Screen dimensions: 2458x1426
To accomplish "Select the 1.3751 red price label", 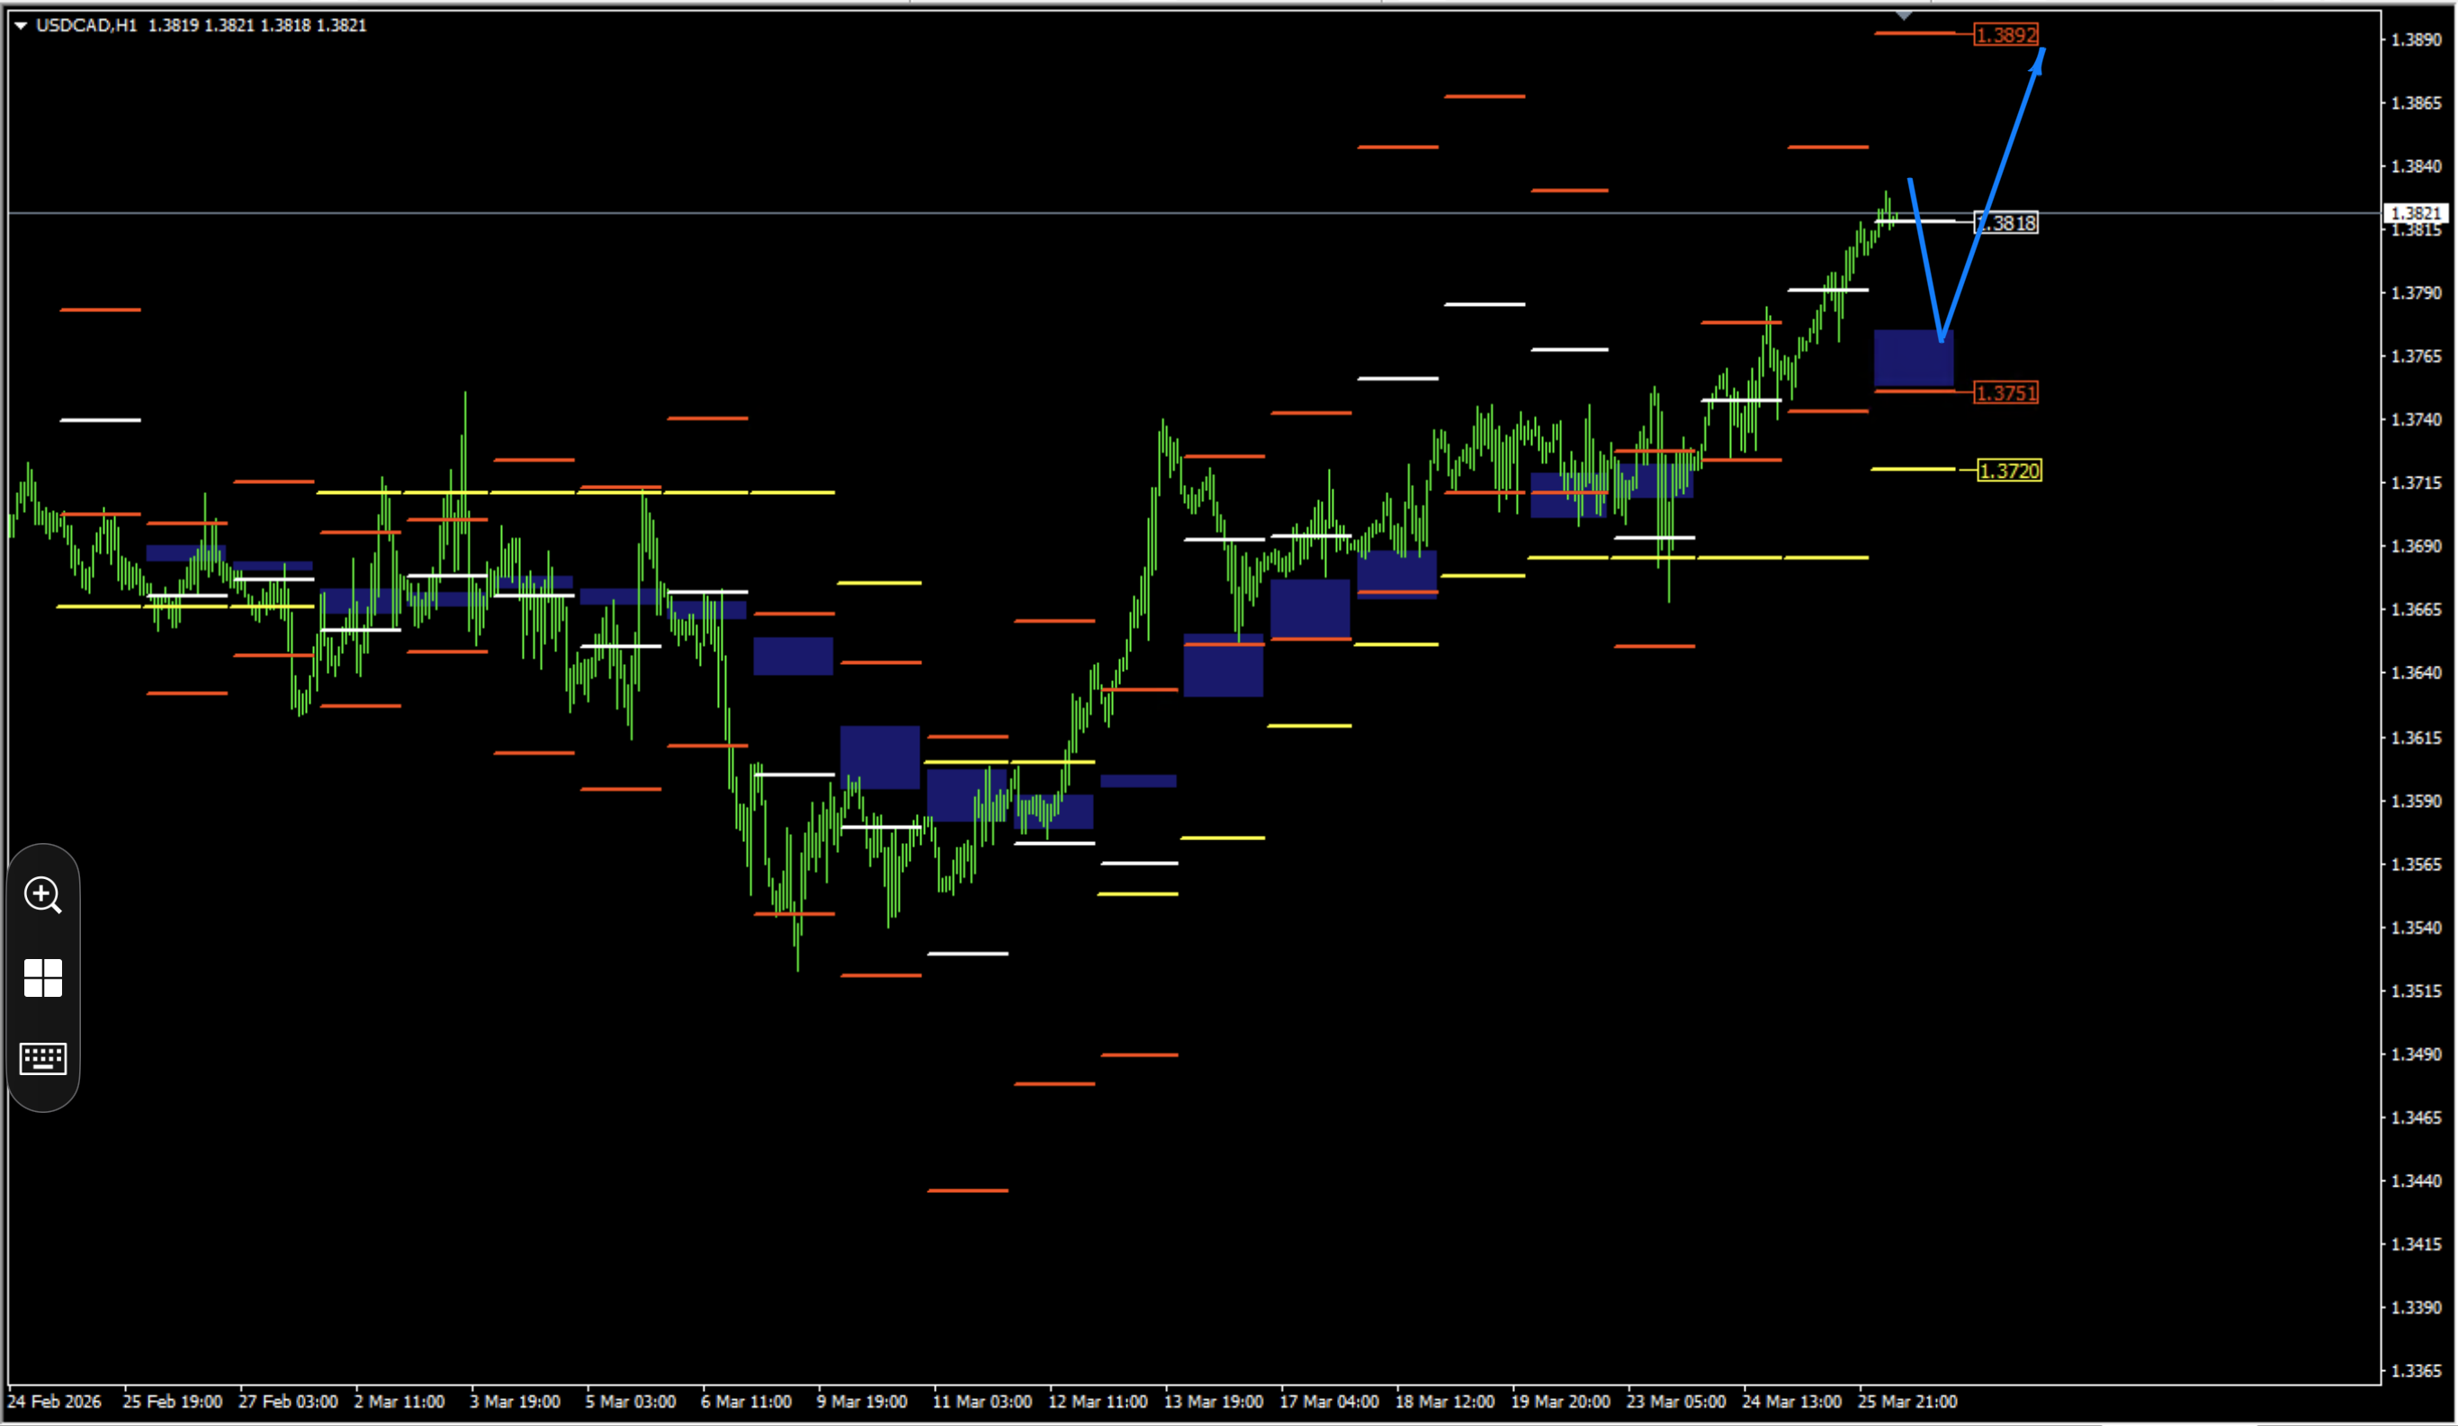I will click(2005, 393).
